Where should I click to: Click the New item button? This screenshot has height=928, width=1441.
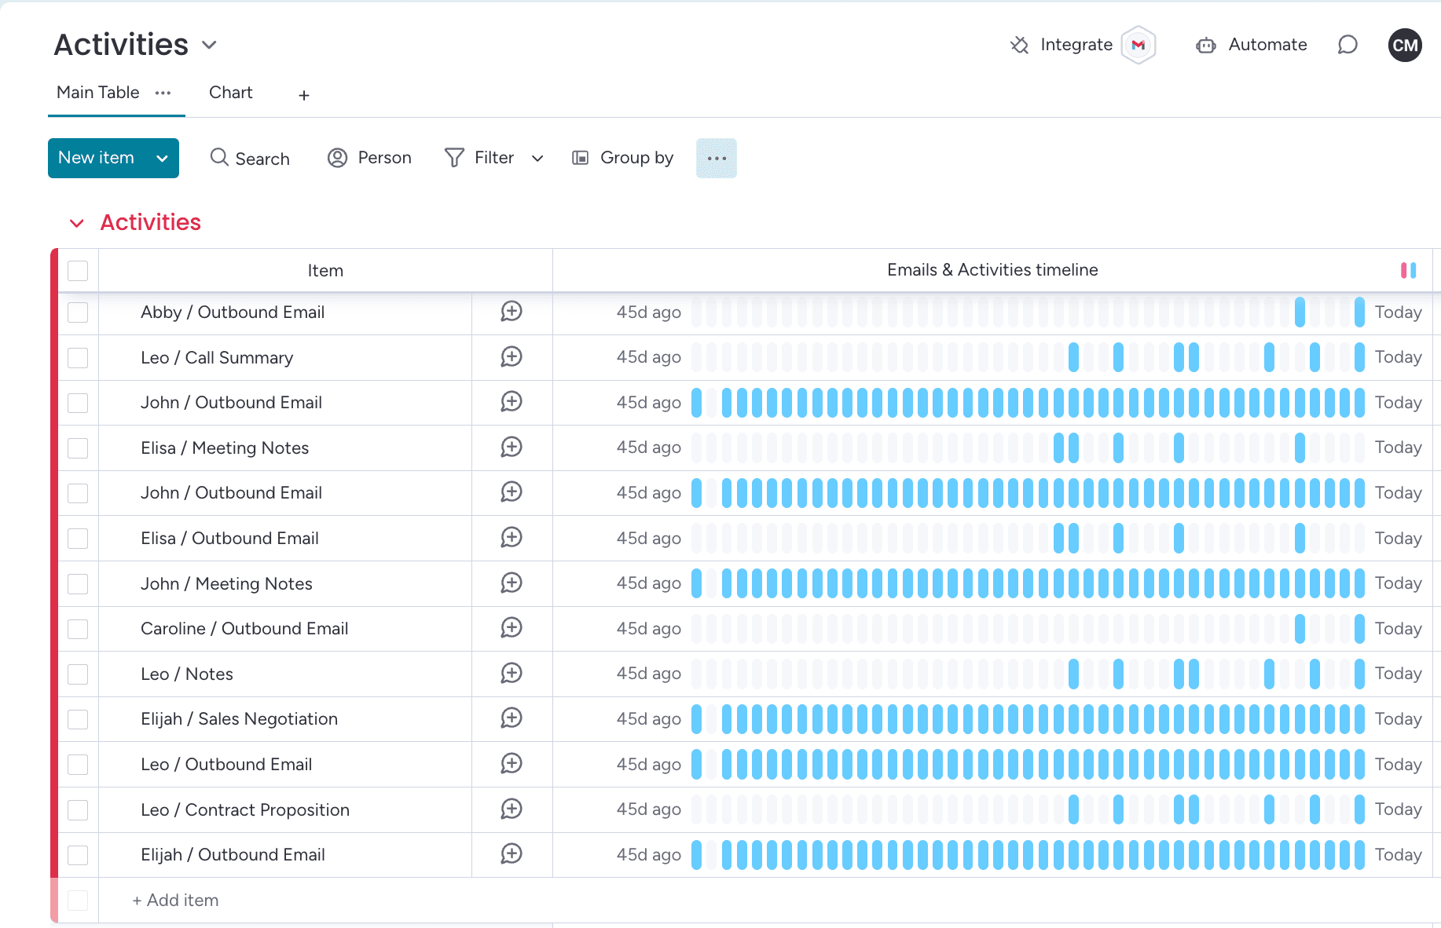97,158
